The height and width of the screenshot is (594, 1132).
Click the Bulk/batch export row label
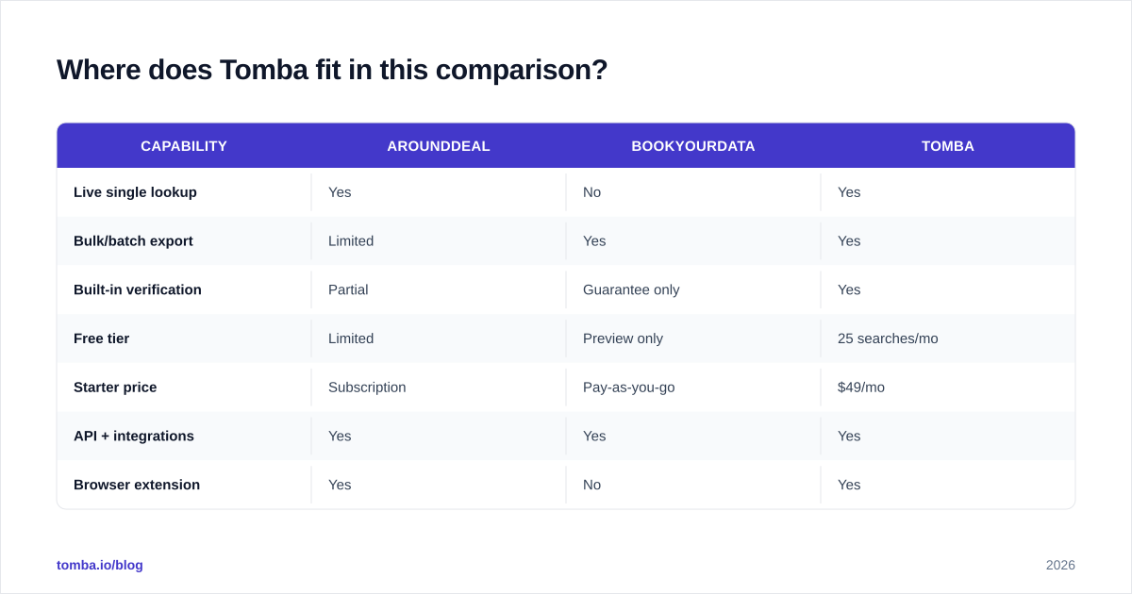(133, 241)
